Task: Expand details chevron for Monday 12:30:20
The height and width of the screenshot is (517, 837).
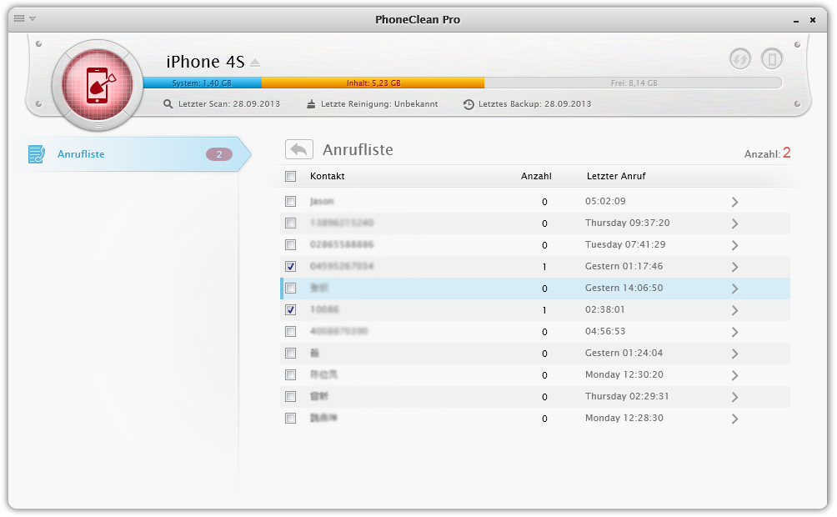Action: pos(735,375)
